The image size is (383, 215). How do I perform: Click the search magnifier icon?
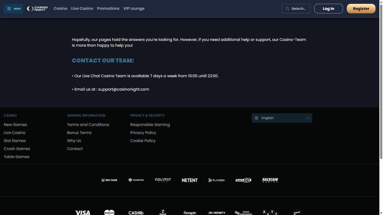point(287,9)
